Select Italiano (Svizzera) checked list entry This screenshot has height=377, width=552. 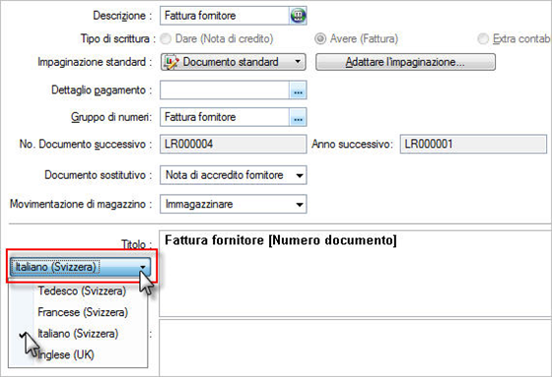(78, 334)
